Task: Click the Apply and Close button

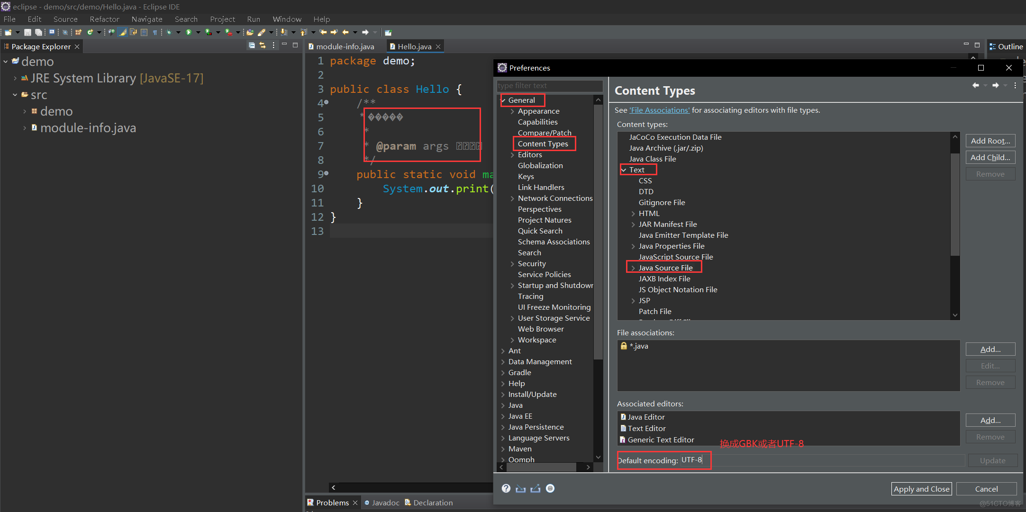Action: coord(922,489)
